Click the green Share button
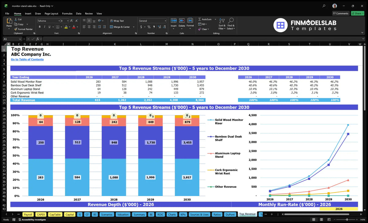368x223 pixels. click(x=358, y=13)
